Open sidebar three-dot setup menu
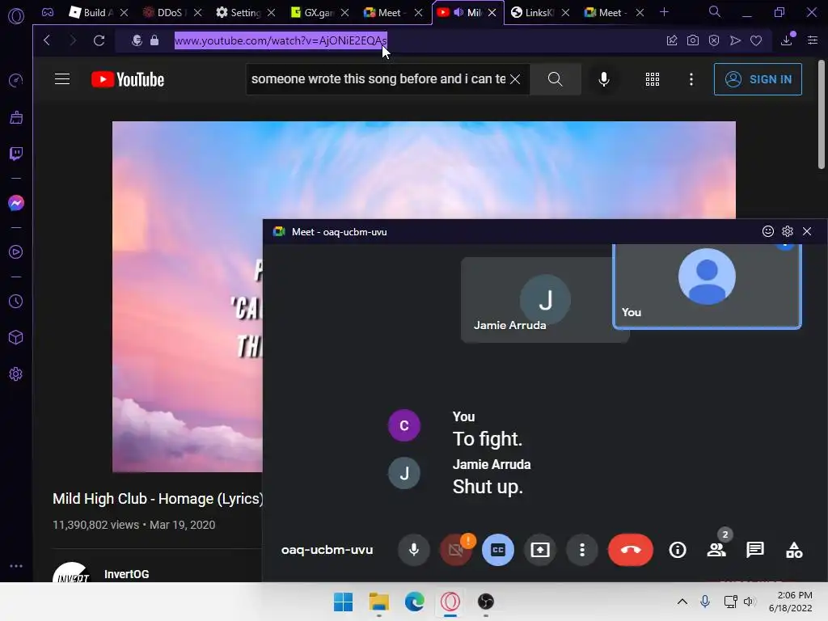 pos(16,565)
